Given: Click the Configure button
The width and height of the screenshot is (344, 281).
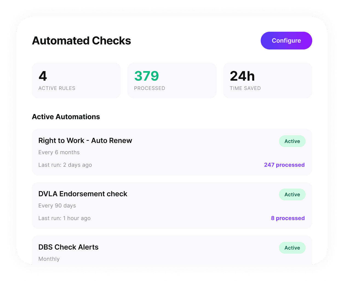Looking at the screenshot, I should tap(286, 40).
